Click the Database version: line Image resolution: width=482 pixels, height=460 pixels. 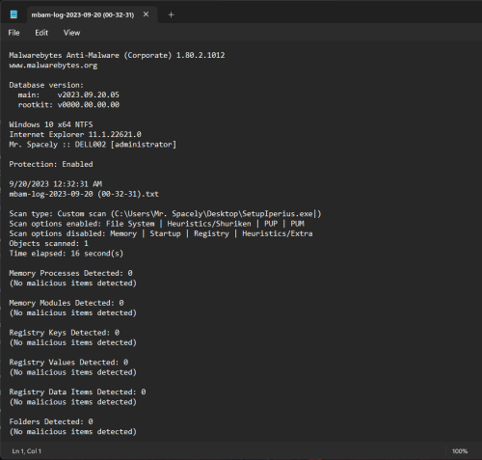point(46,85)
